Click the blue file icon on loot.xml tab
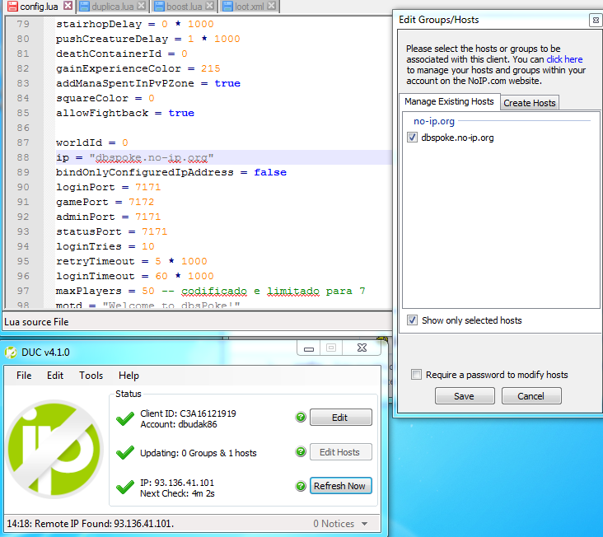 227,6
